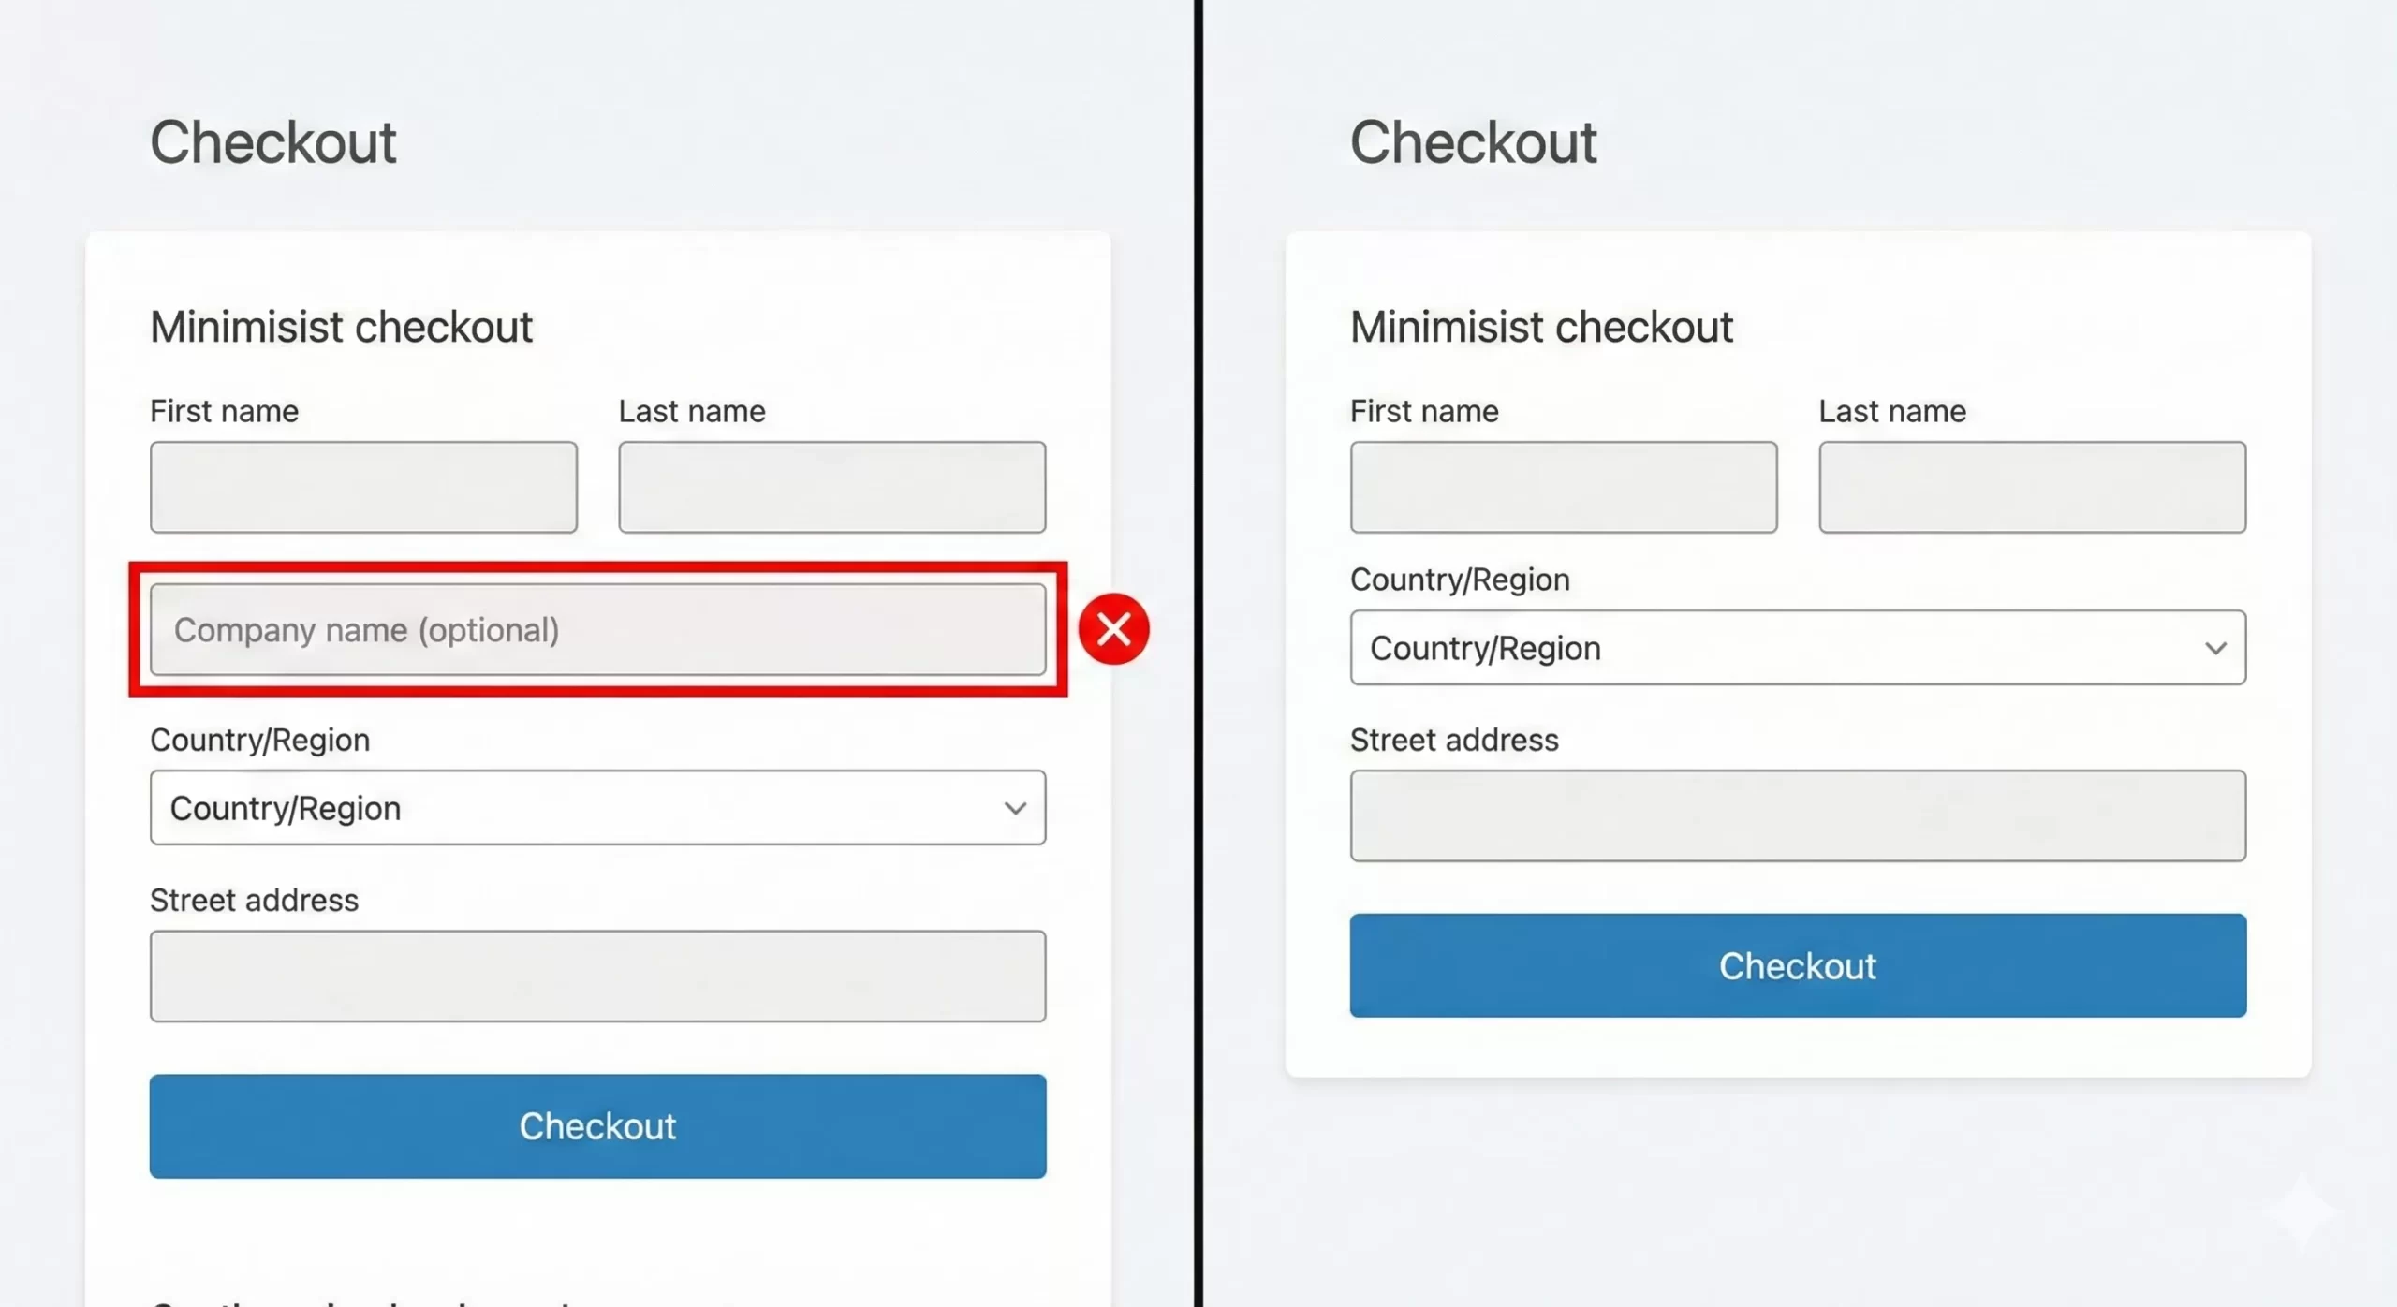Click the red X icon beside Company name
Image resolution: width=2397 pixels, height=1307 pixels.
pos(1113,629)
